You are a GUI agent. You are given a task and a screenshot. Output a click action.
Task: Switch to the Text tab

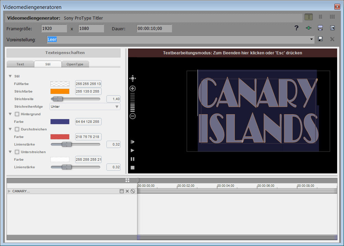(20, 64)
